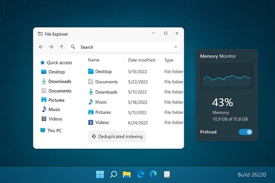Click the Music note icon in the file list
This screenshot has width=275, height=183.
(x=91, y=102)
